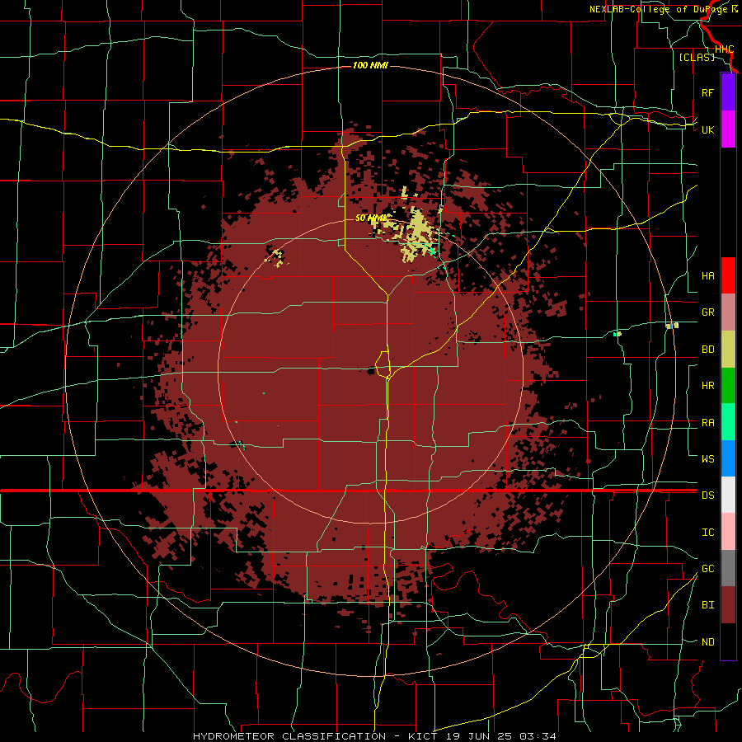The width and height of the screenshot is (742, 742).
Task: Click the ND legend label
Action: pyautogui.click(x=707, y=642)
